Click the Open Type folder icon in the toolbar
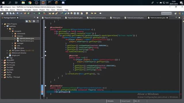This screenshot has height=103, width=184. click(50, 13)
